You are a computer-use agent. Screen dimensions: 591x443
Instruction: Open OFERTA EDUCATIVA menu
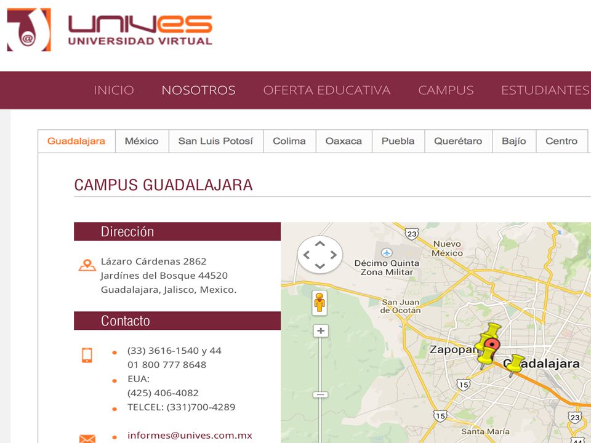pyautogui.click(x=327, y=90)
